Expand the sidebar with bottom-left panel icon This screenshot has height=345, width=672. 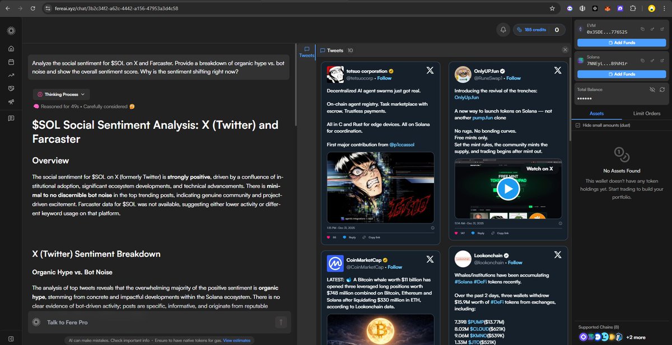coord(11,338)
